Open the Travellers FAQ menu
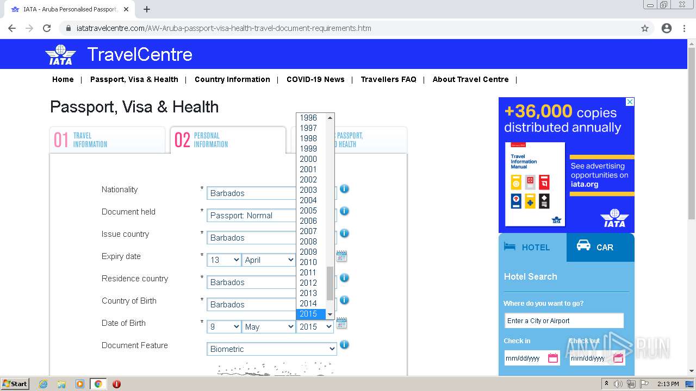 point(388,79)
